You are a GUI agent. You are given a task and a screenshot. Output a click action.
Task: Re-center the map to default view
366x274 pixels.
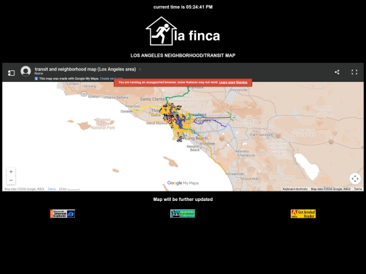(355, 179)
